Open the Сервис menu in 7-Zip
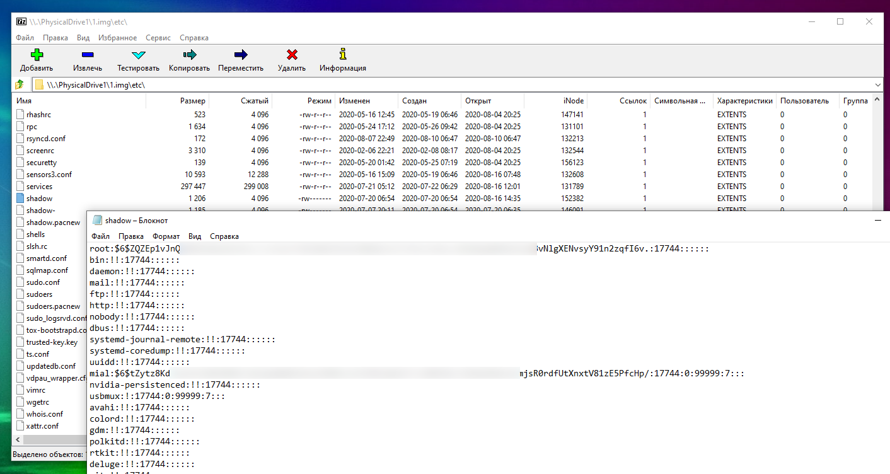890x474 pixels. (x=158, y=38)
